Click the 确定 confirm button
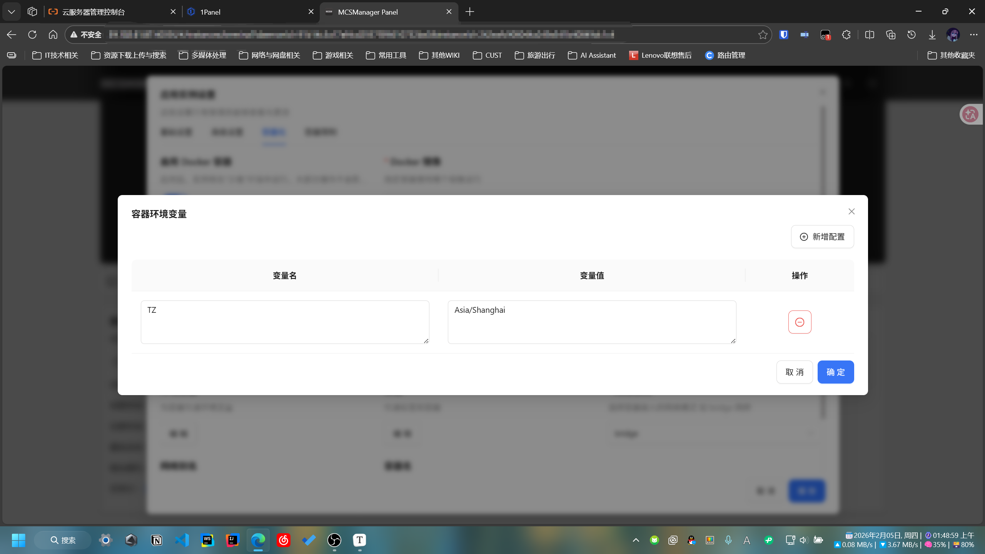985x554 pixels. click(835, 372)
